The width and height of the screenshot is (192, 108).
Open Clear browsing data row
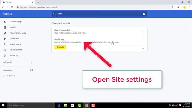[x=99, y=31]
